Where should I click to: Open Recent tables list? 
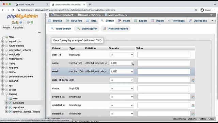[6, 28]
